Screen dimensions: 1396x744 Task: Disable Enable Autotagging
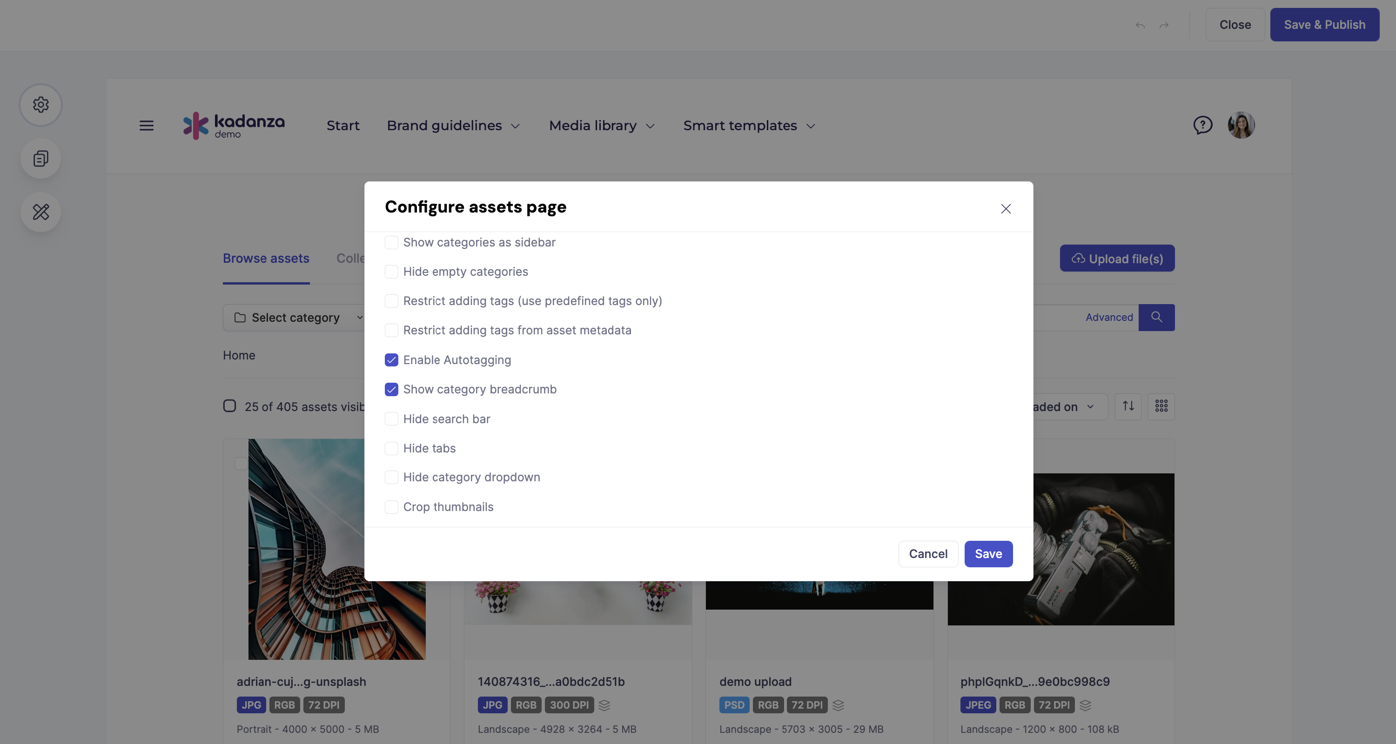pyautogui.click(x=392, y=359)
